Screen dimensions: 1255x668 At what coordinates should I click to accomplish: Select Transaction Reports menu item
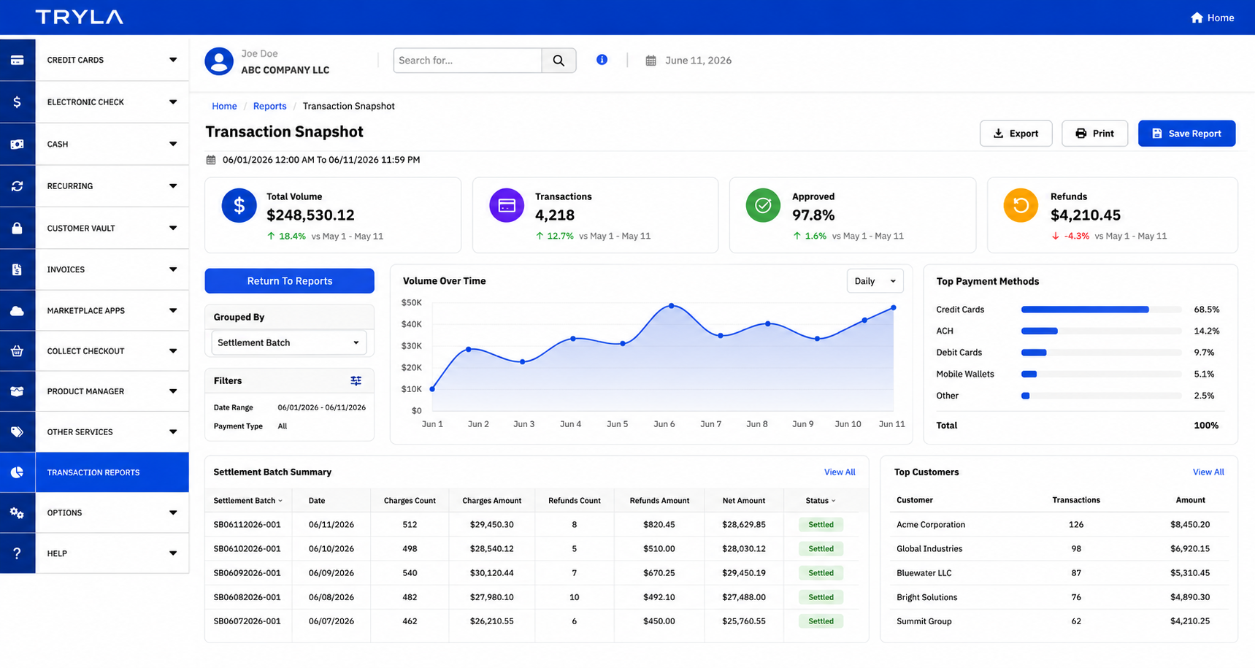coord(112,472)
